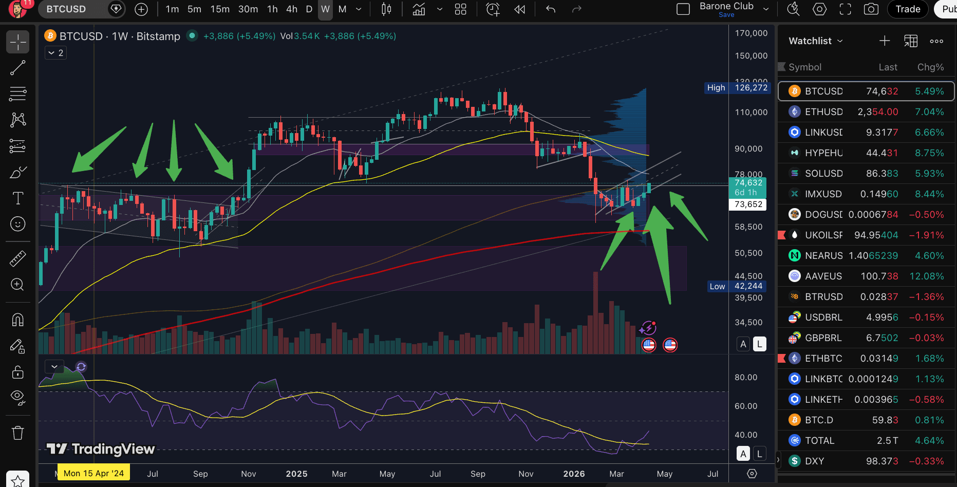The height and width of the screenshot is (487, 957).
Task: Click the Trade button
Action: tap(907, 9)
